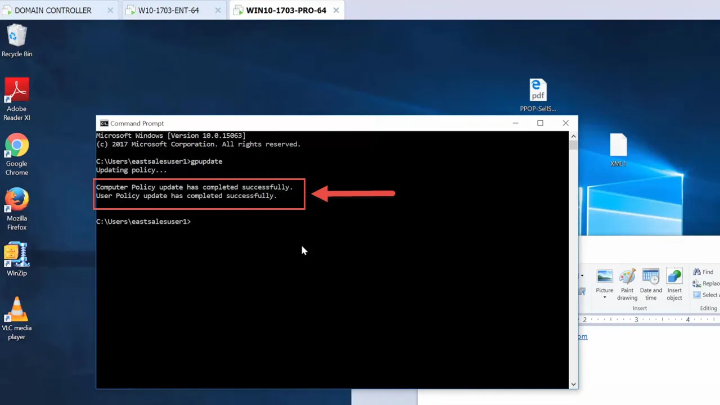Click Select all in WordPad Editing group

(x=706, y=295)
